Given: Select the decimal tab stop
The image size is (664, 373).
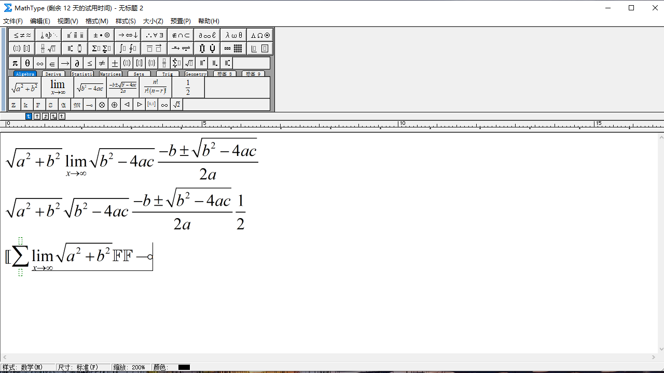Looking at the screenshot, I should 62,117.
